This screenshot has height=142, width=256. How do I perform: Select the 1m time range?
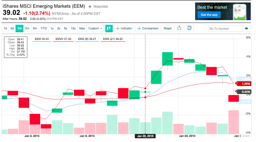(20, 28)
